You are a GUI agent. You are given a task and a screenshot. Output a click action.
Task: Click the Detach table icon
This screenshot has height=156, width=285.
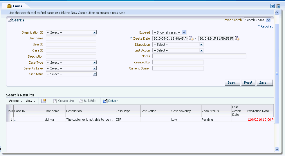coord(105,101)
